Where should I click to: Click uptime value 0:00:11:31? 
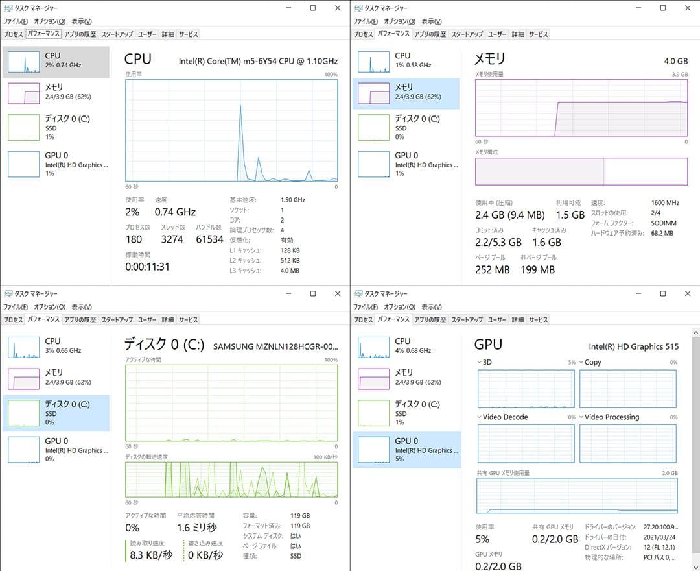(x=147, y=267)
